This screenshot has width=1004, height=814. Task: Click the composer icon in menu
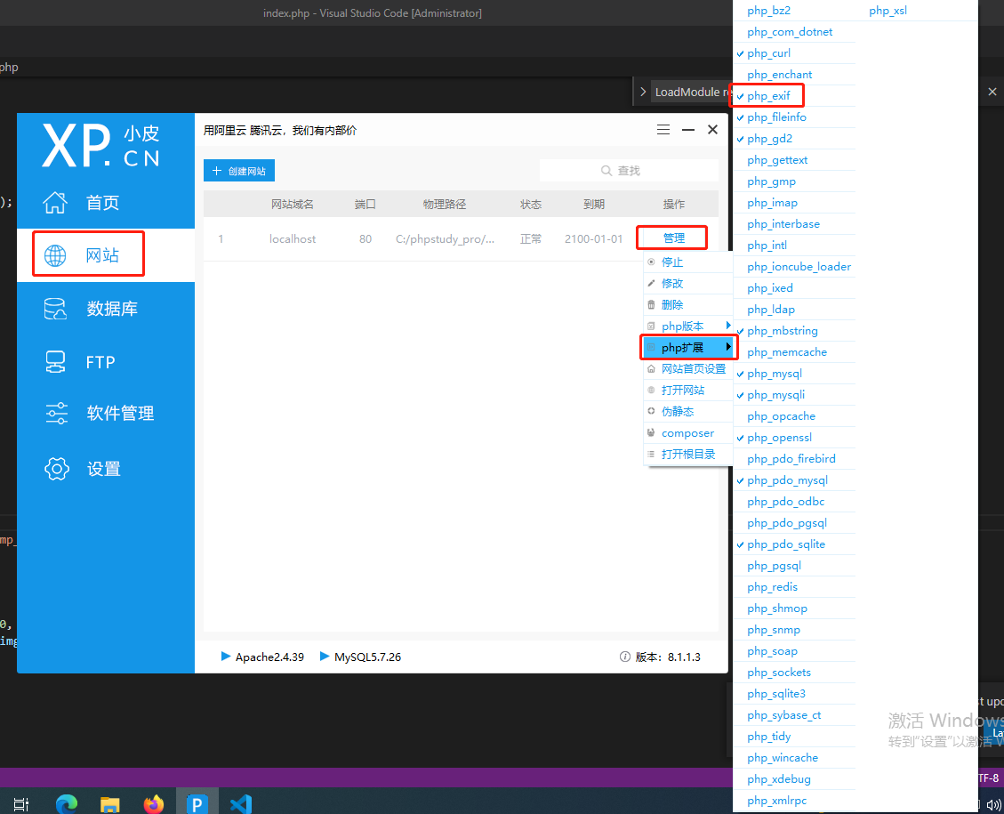coord(651,433)
